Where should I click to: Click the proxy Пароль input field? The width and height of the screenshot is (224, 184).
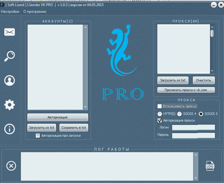coord(193,135)
